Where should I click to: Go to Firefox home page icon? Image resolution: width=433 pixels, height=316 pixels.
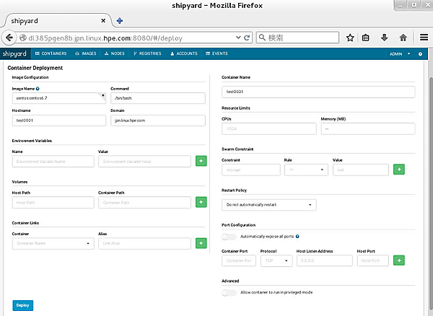[x=403, y=37]
